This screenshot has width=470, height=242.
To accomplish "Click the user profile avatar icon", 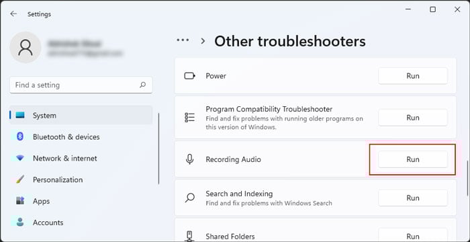I will [x=26, y=48].
